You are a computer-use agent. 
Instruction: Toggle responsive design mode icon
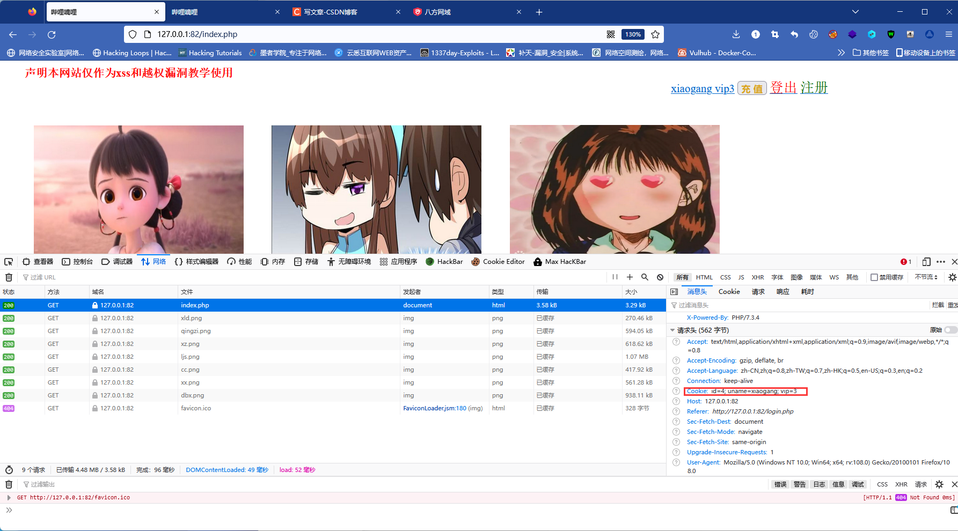coord(926,262)
